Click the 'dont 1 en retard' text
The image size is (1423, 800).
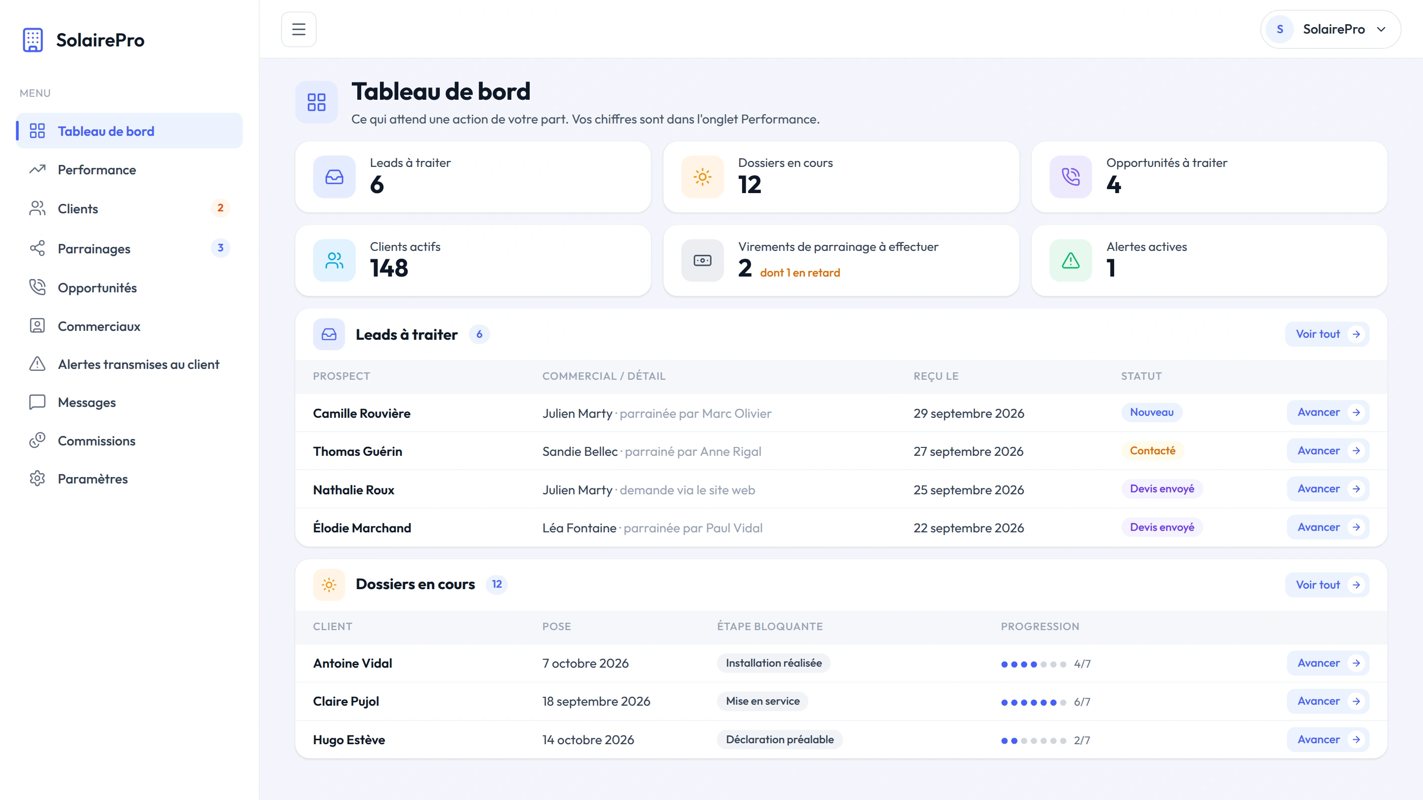point(799,273)
